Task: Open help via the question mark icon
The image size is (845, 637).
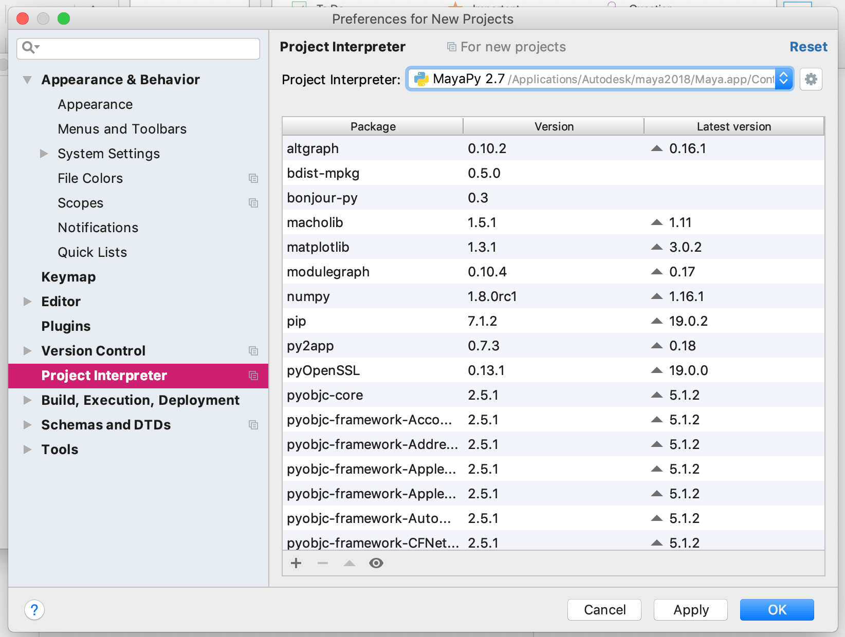Action: (34, 610)
